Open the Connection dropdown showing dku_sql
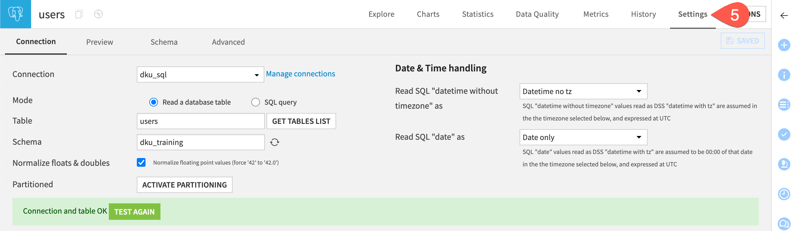This screenshot has height=231, width=796. [x=200, y=75]
